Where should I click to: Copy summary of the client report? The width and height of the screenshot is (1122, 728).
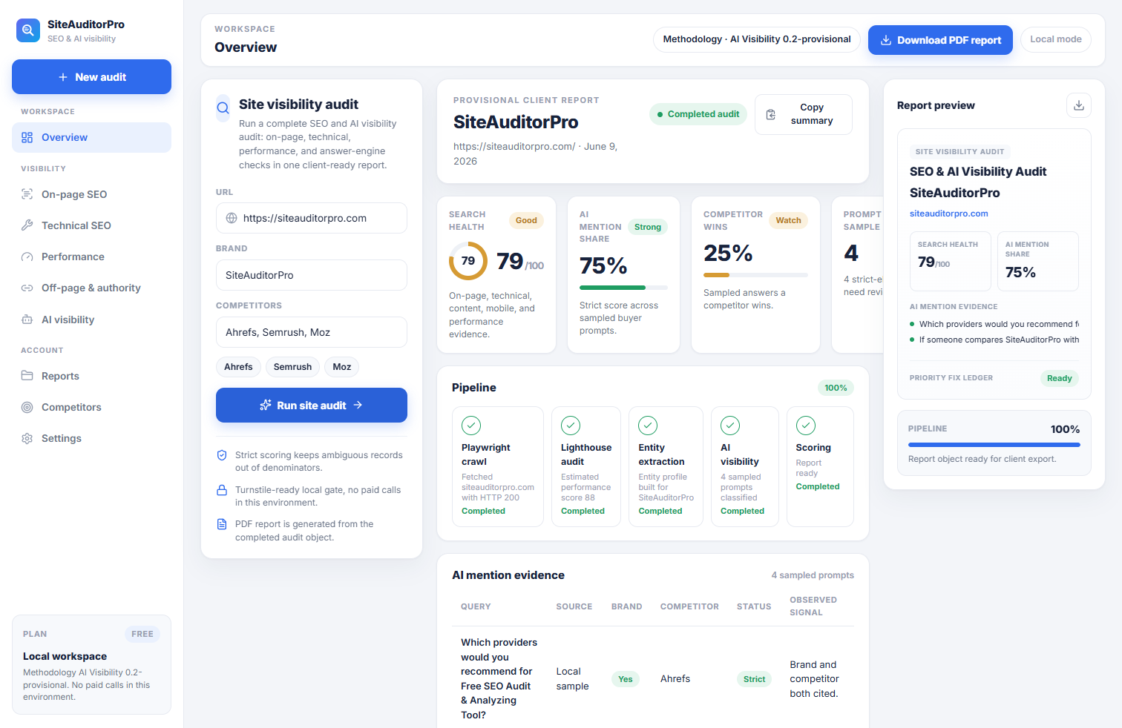(x=804, y=114)
